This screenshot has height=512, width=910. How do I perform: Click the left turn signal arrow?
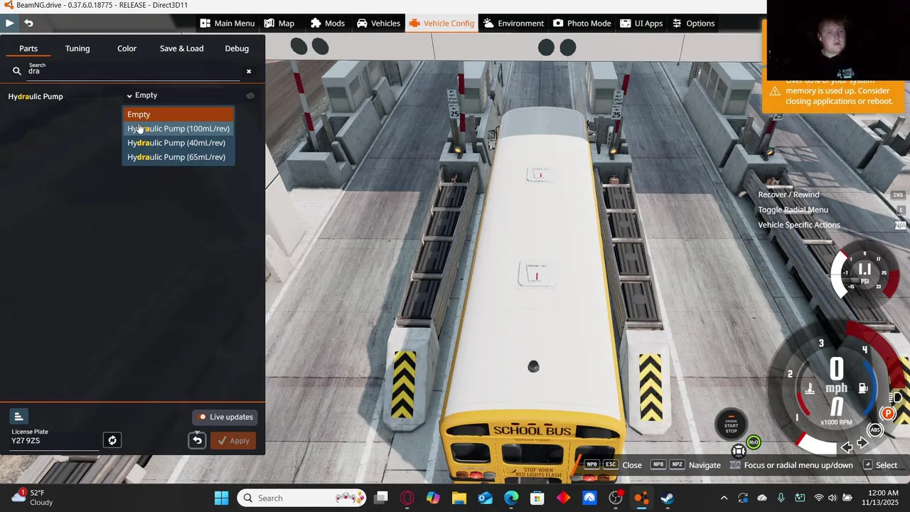[x=847, y=447]
